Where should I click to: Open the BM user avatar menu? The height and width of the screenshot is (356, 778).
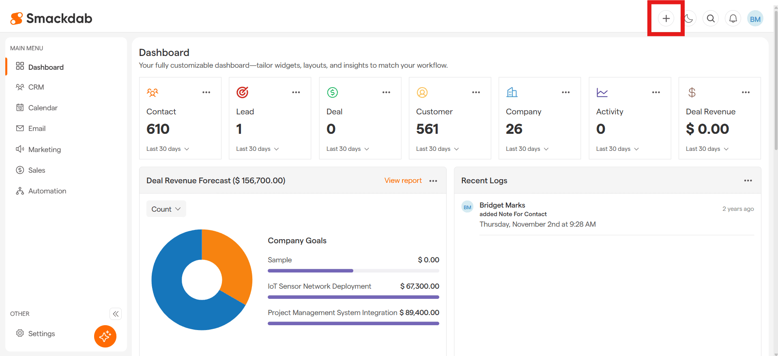pyautogui.click(x=755, y=19)
